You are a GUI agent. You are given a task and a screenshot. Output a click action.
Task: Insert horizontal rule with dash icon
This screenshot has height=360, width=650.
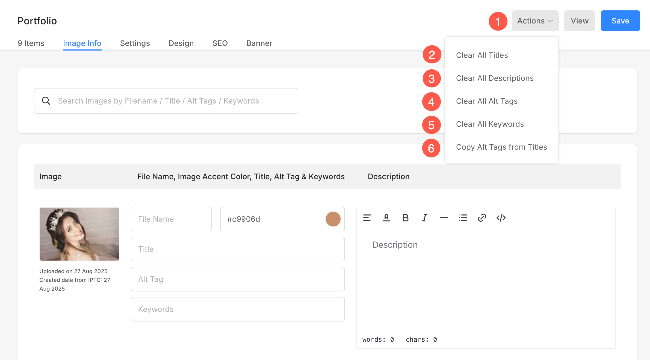(444, 218)
